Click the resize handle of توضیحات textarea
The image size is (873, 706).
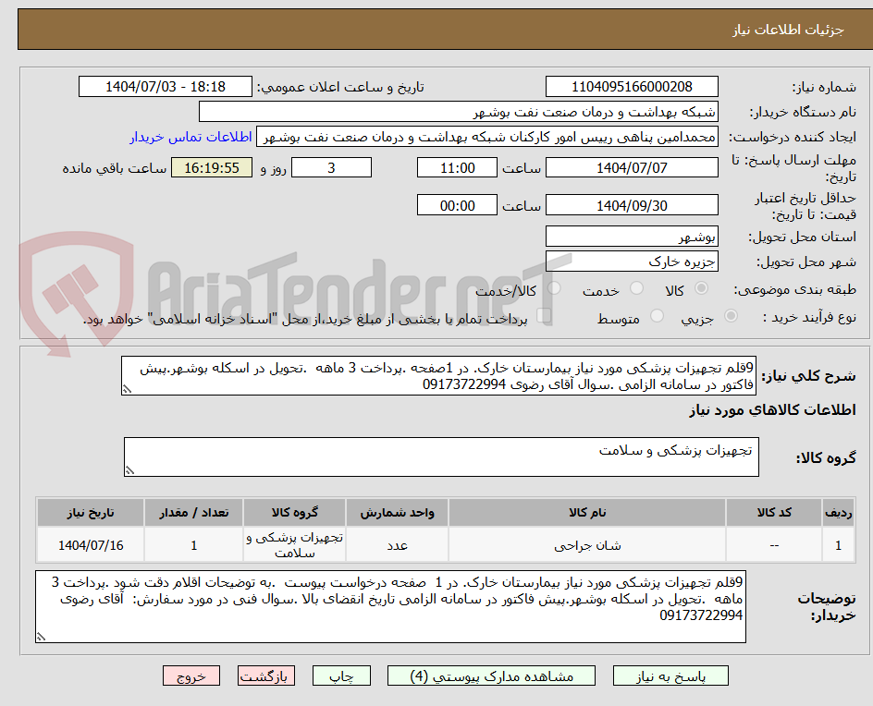(41, 638)
